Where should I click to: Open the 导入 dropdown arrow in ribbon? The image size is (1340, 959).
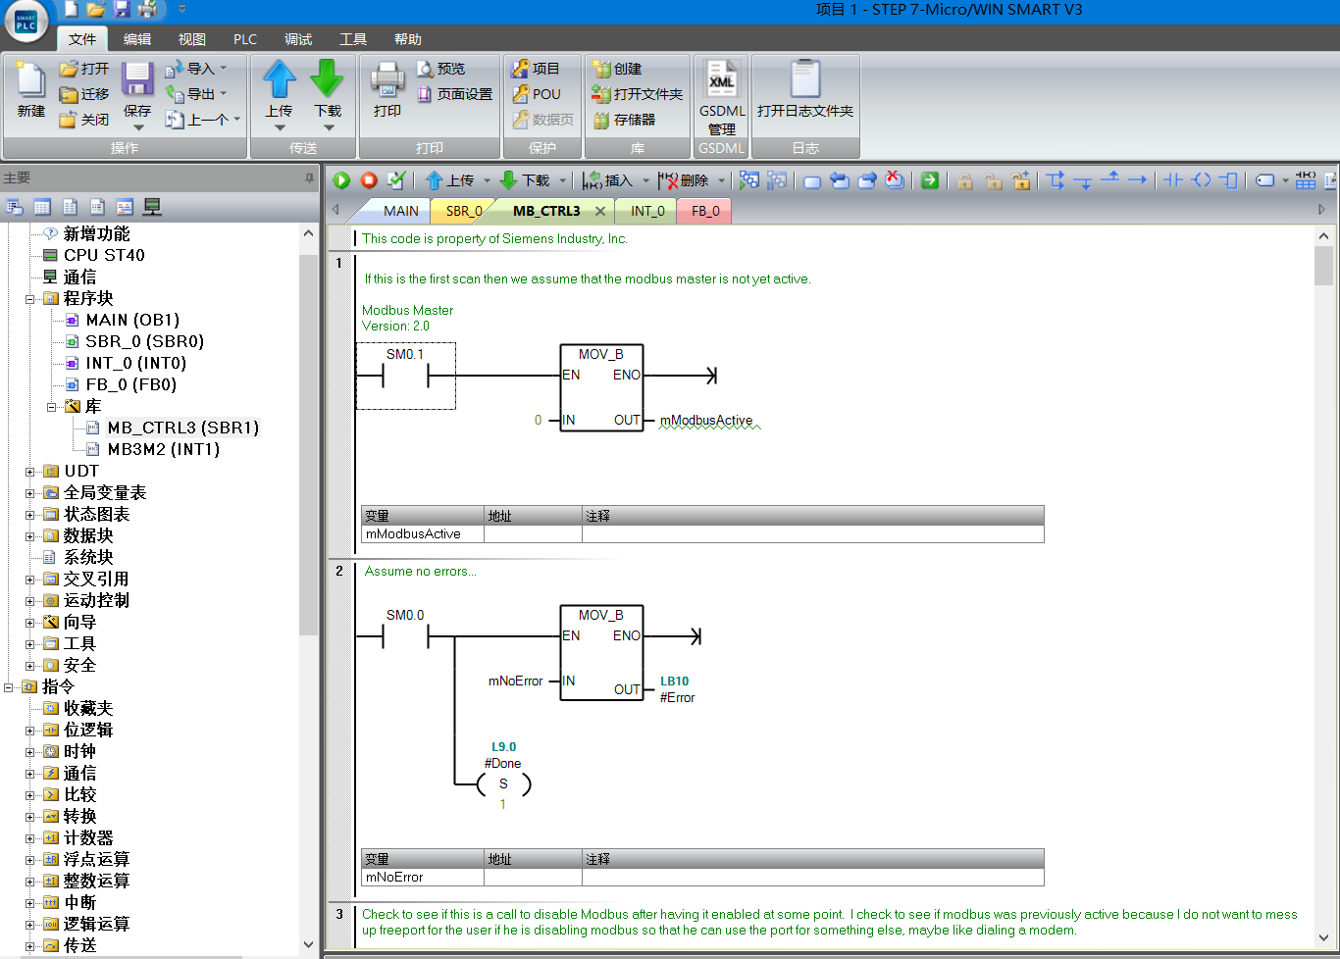224,69
